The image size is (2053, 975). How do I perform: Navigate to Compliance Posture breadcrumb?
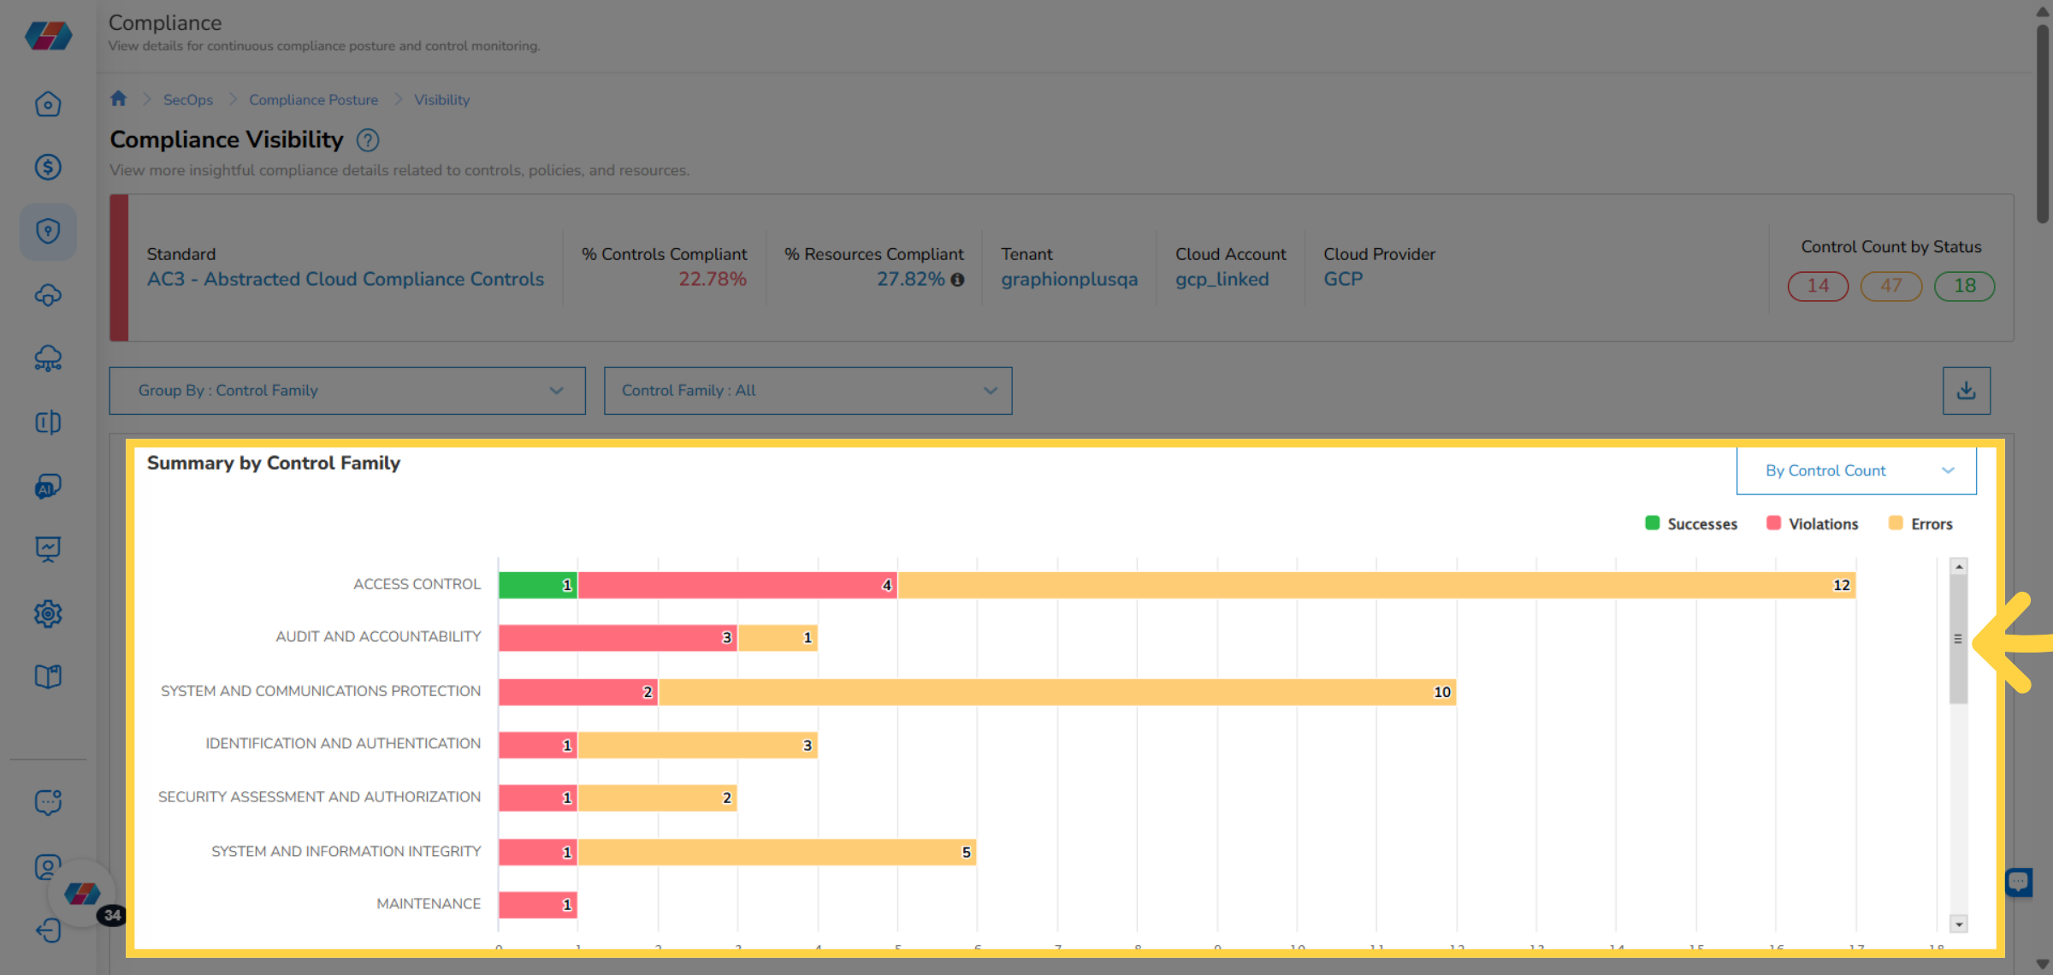coord(313,99)
